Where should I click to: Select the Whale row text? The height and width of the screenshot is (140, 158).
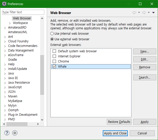click(62, 67)
